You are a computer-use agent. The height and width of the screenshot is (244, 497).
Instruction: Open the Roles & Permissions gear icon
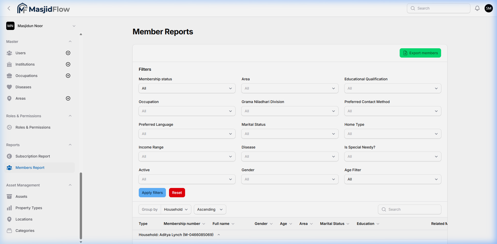[x=9, y=127]
